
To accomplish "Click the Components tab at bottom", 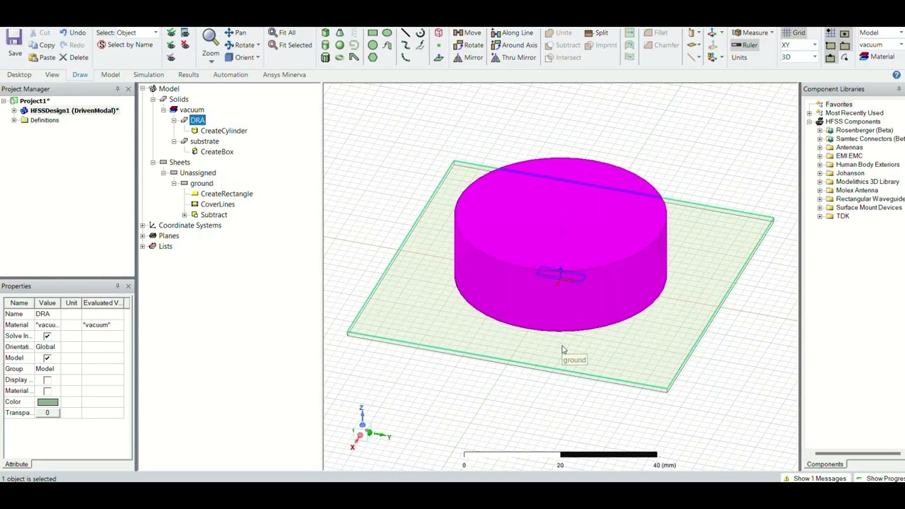I will click(825, 464).
